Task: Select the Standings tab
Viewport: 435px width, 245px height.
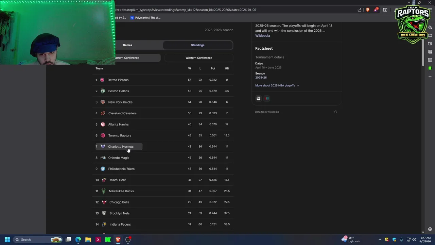Action: coord(198,45)
